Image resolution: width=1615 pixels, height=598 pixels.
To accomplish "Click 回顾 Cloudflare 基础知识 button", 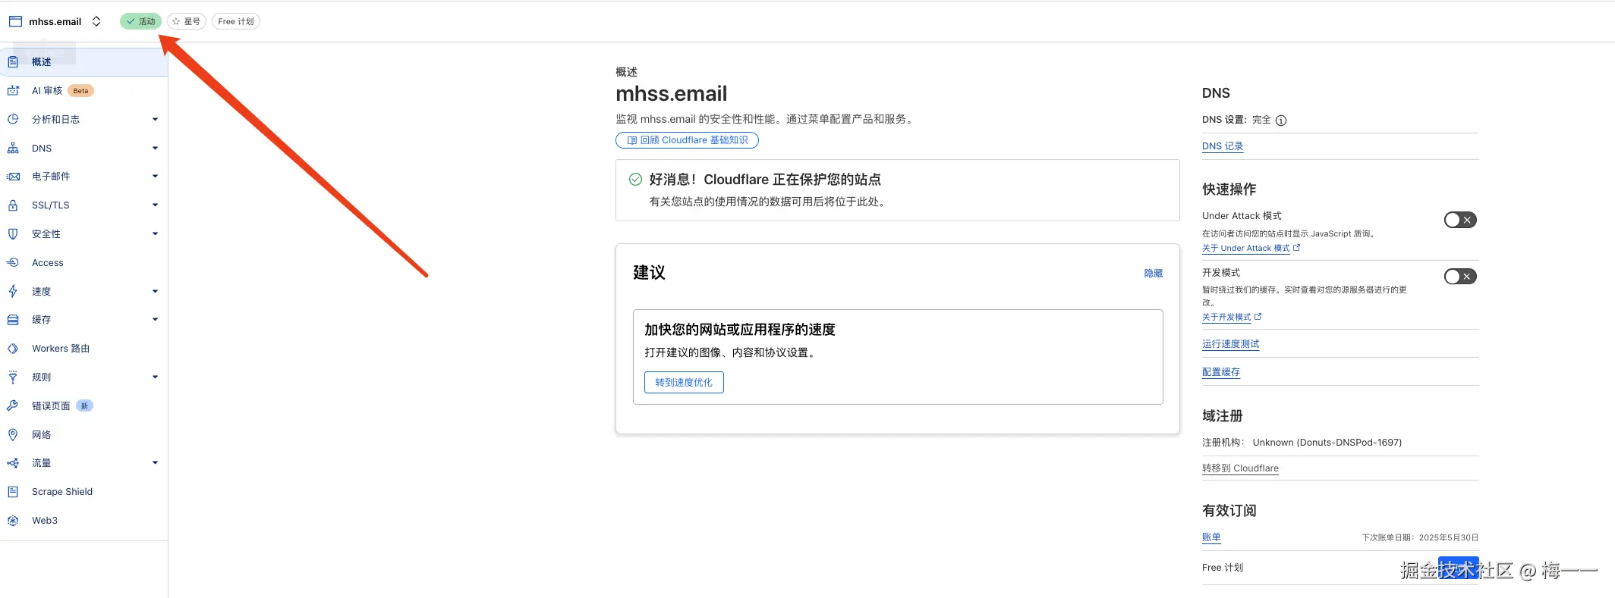I will tap(687, 140).
